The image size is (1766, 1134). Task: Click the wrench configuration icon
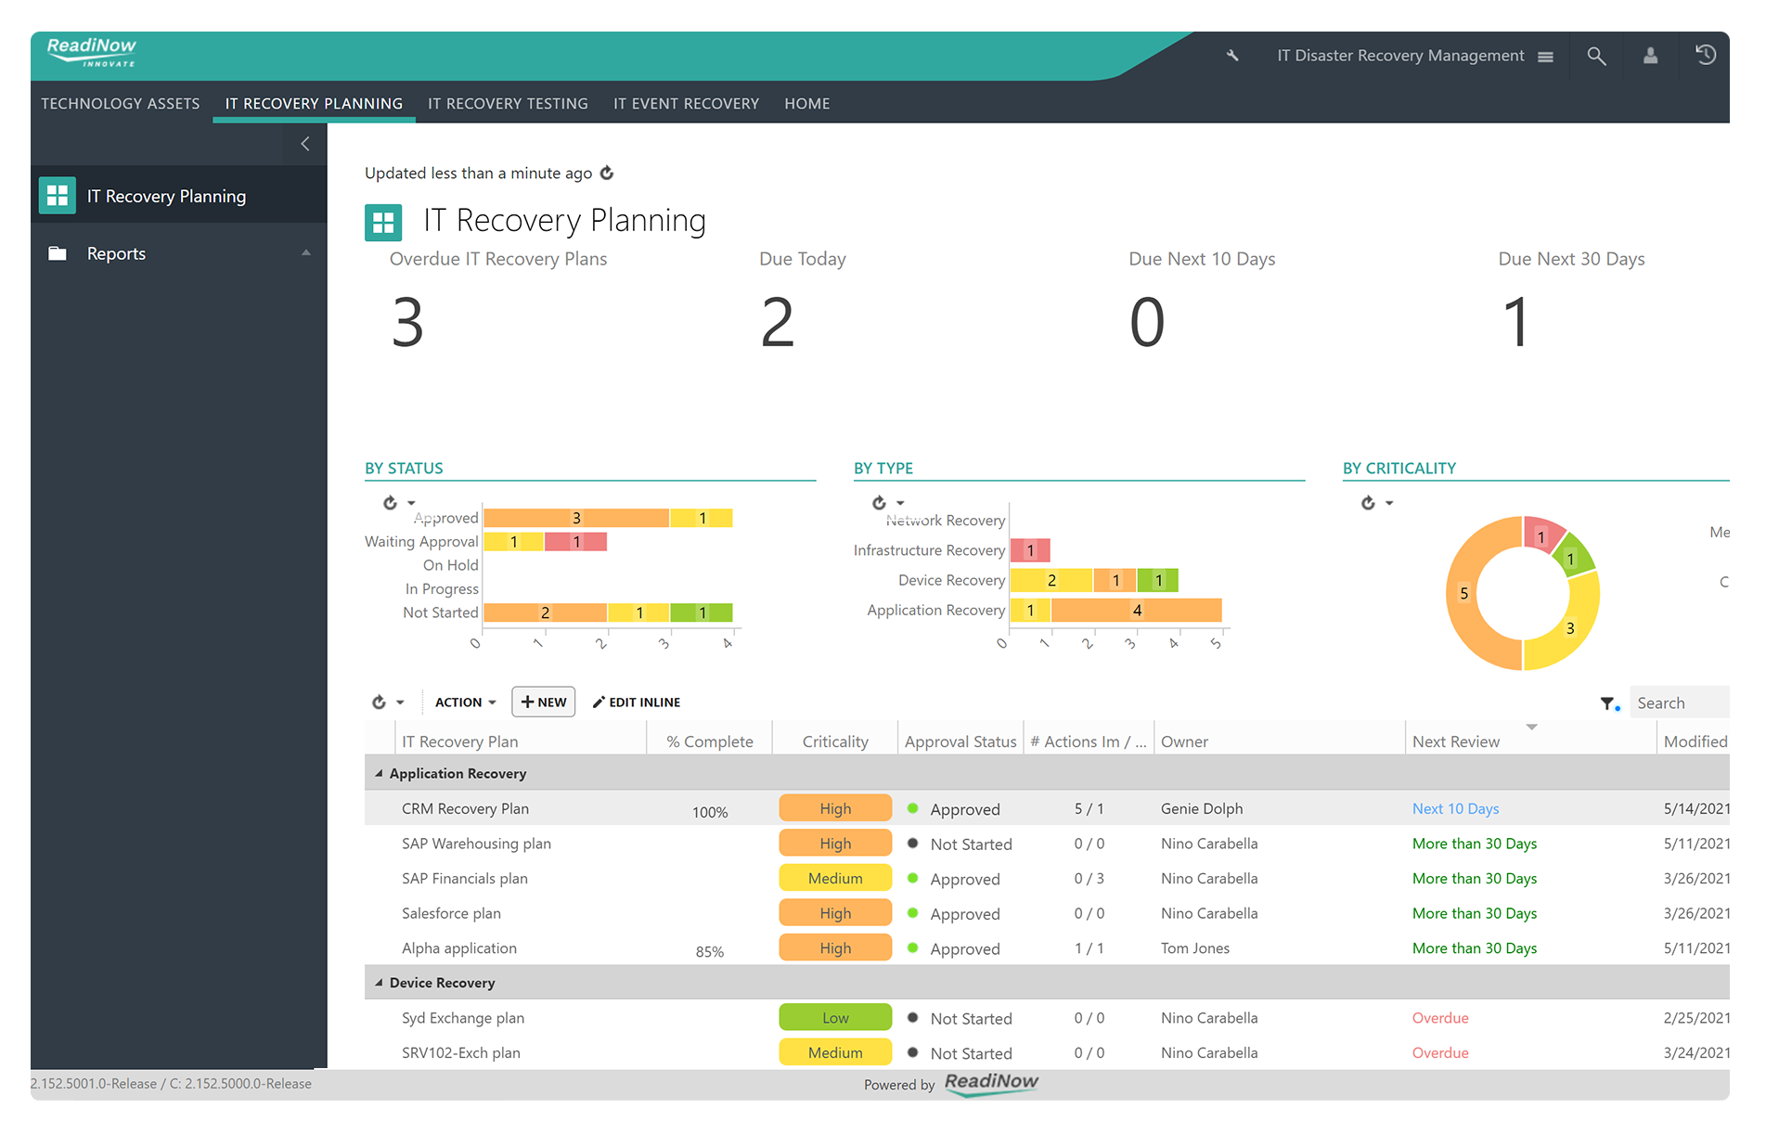pos(1232,56)
